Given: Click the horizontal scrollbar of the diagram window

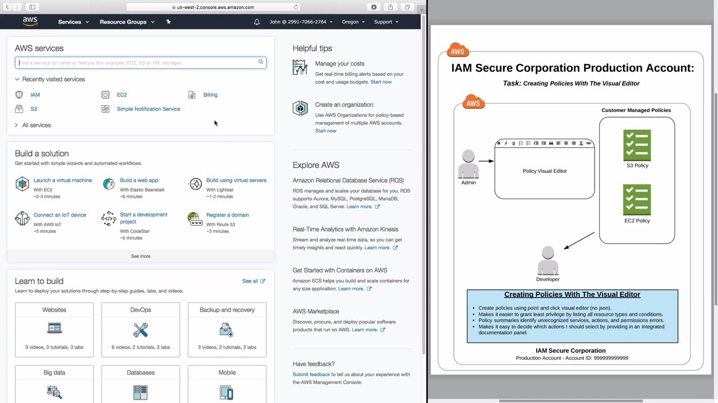Looking at the screenshot, I should pos(570,401).
